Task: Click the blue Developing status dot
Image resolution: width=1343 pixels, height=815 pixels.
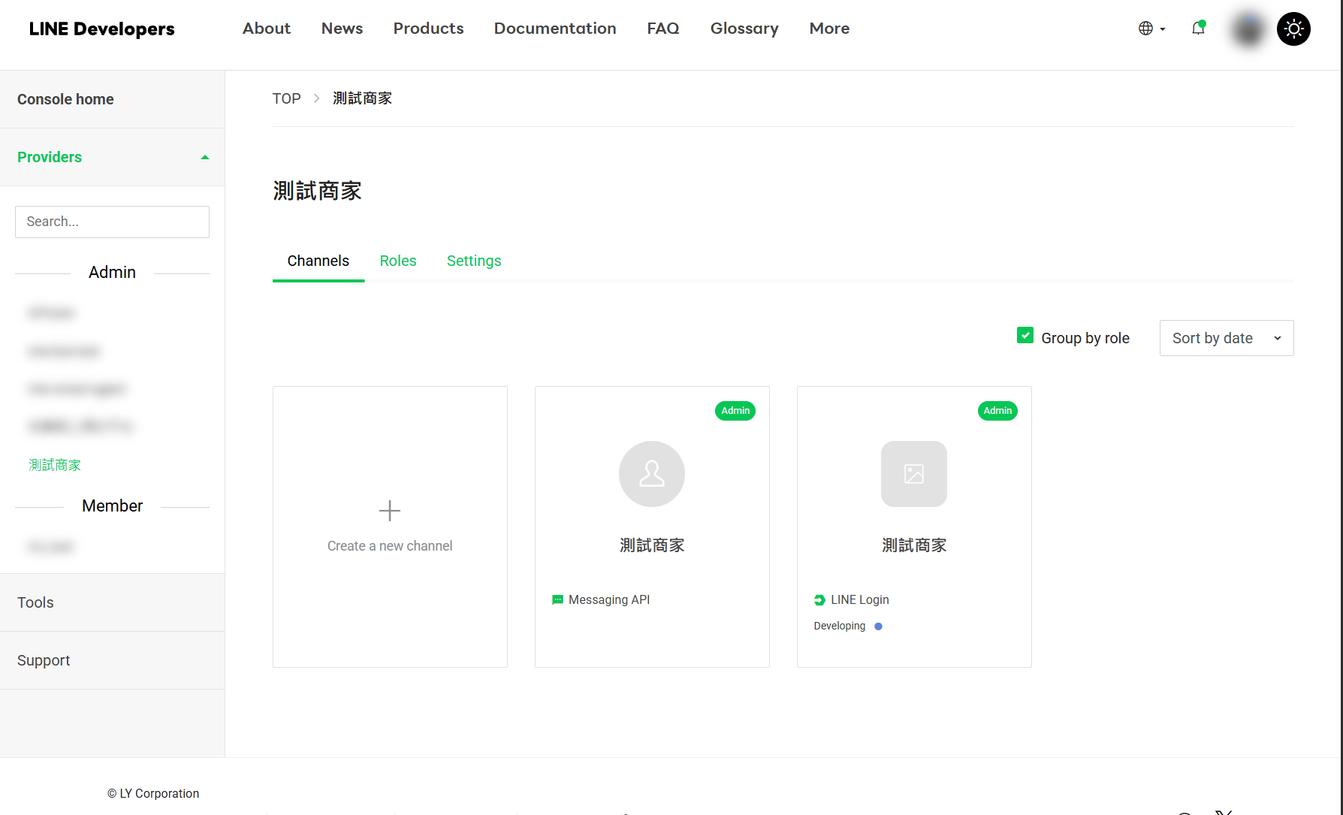Action: (x=878, y=626)
